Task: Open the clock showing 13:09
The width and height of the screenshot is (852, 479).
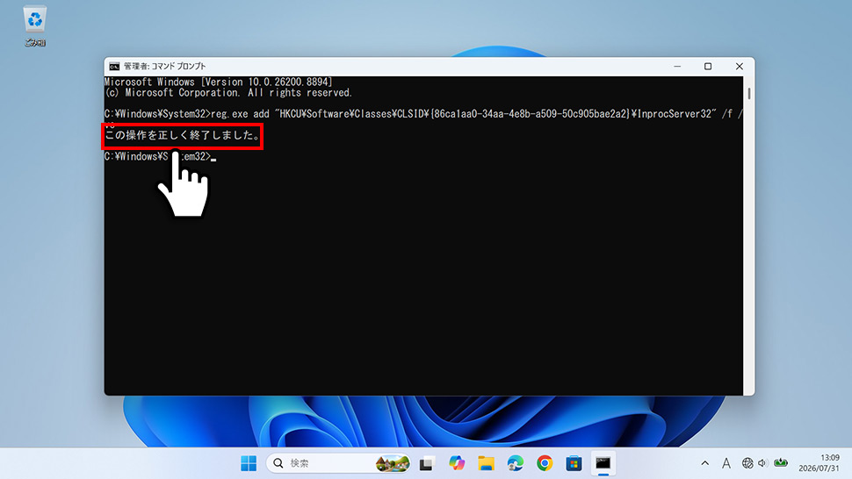Action: click(819, 462)
